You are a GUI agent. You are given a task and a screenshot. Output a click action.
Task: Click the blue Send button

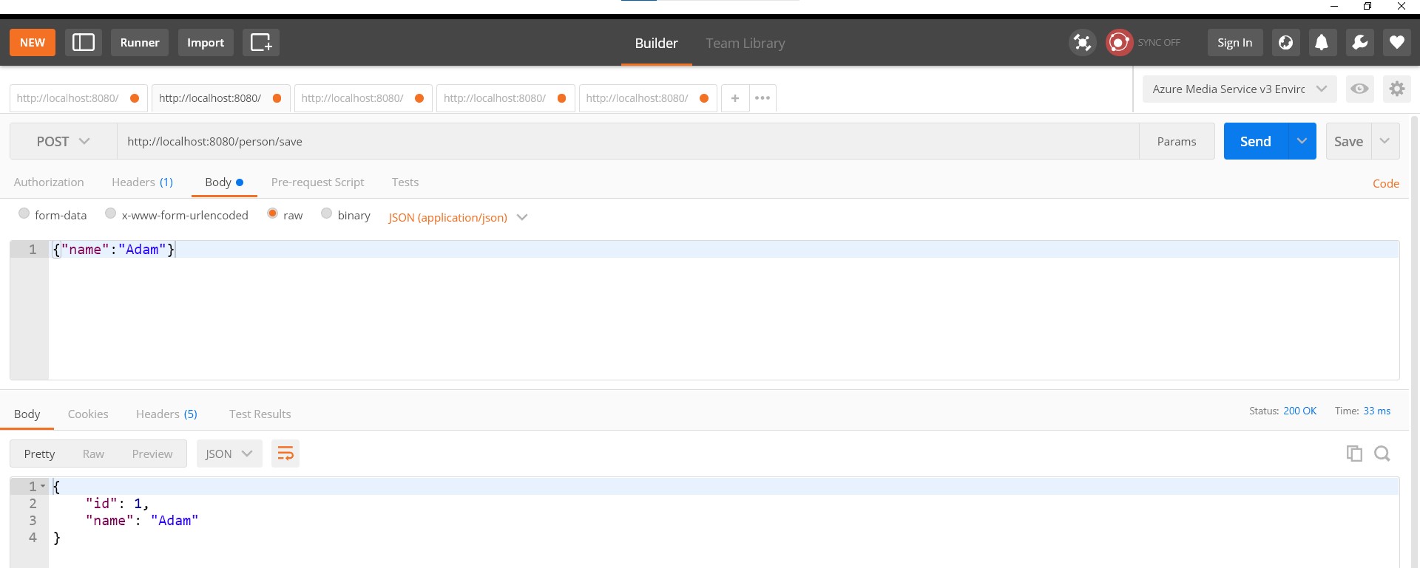1256,141
